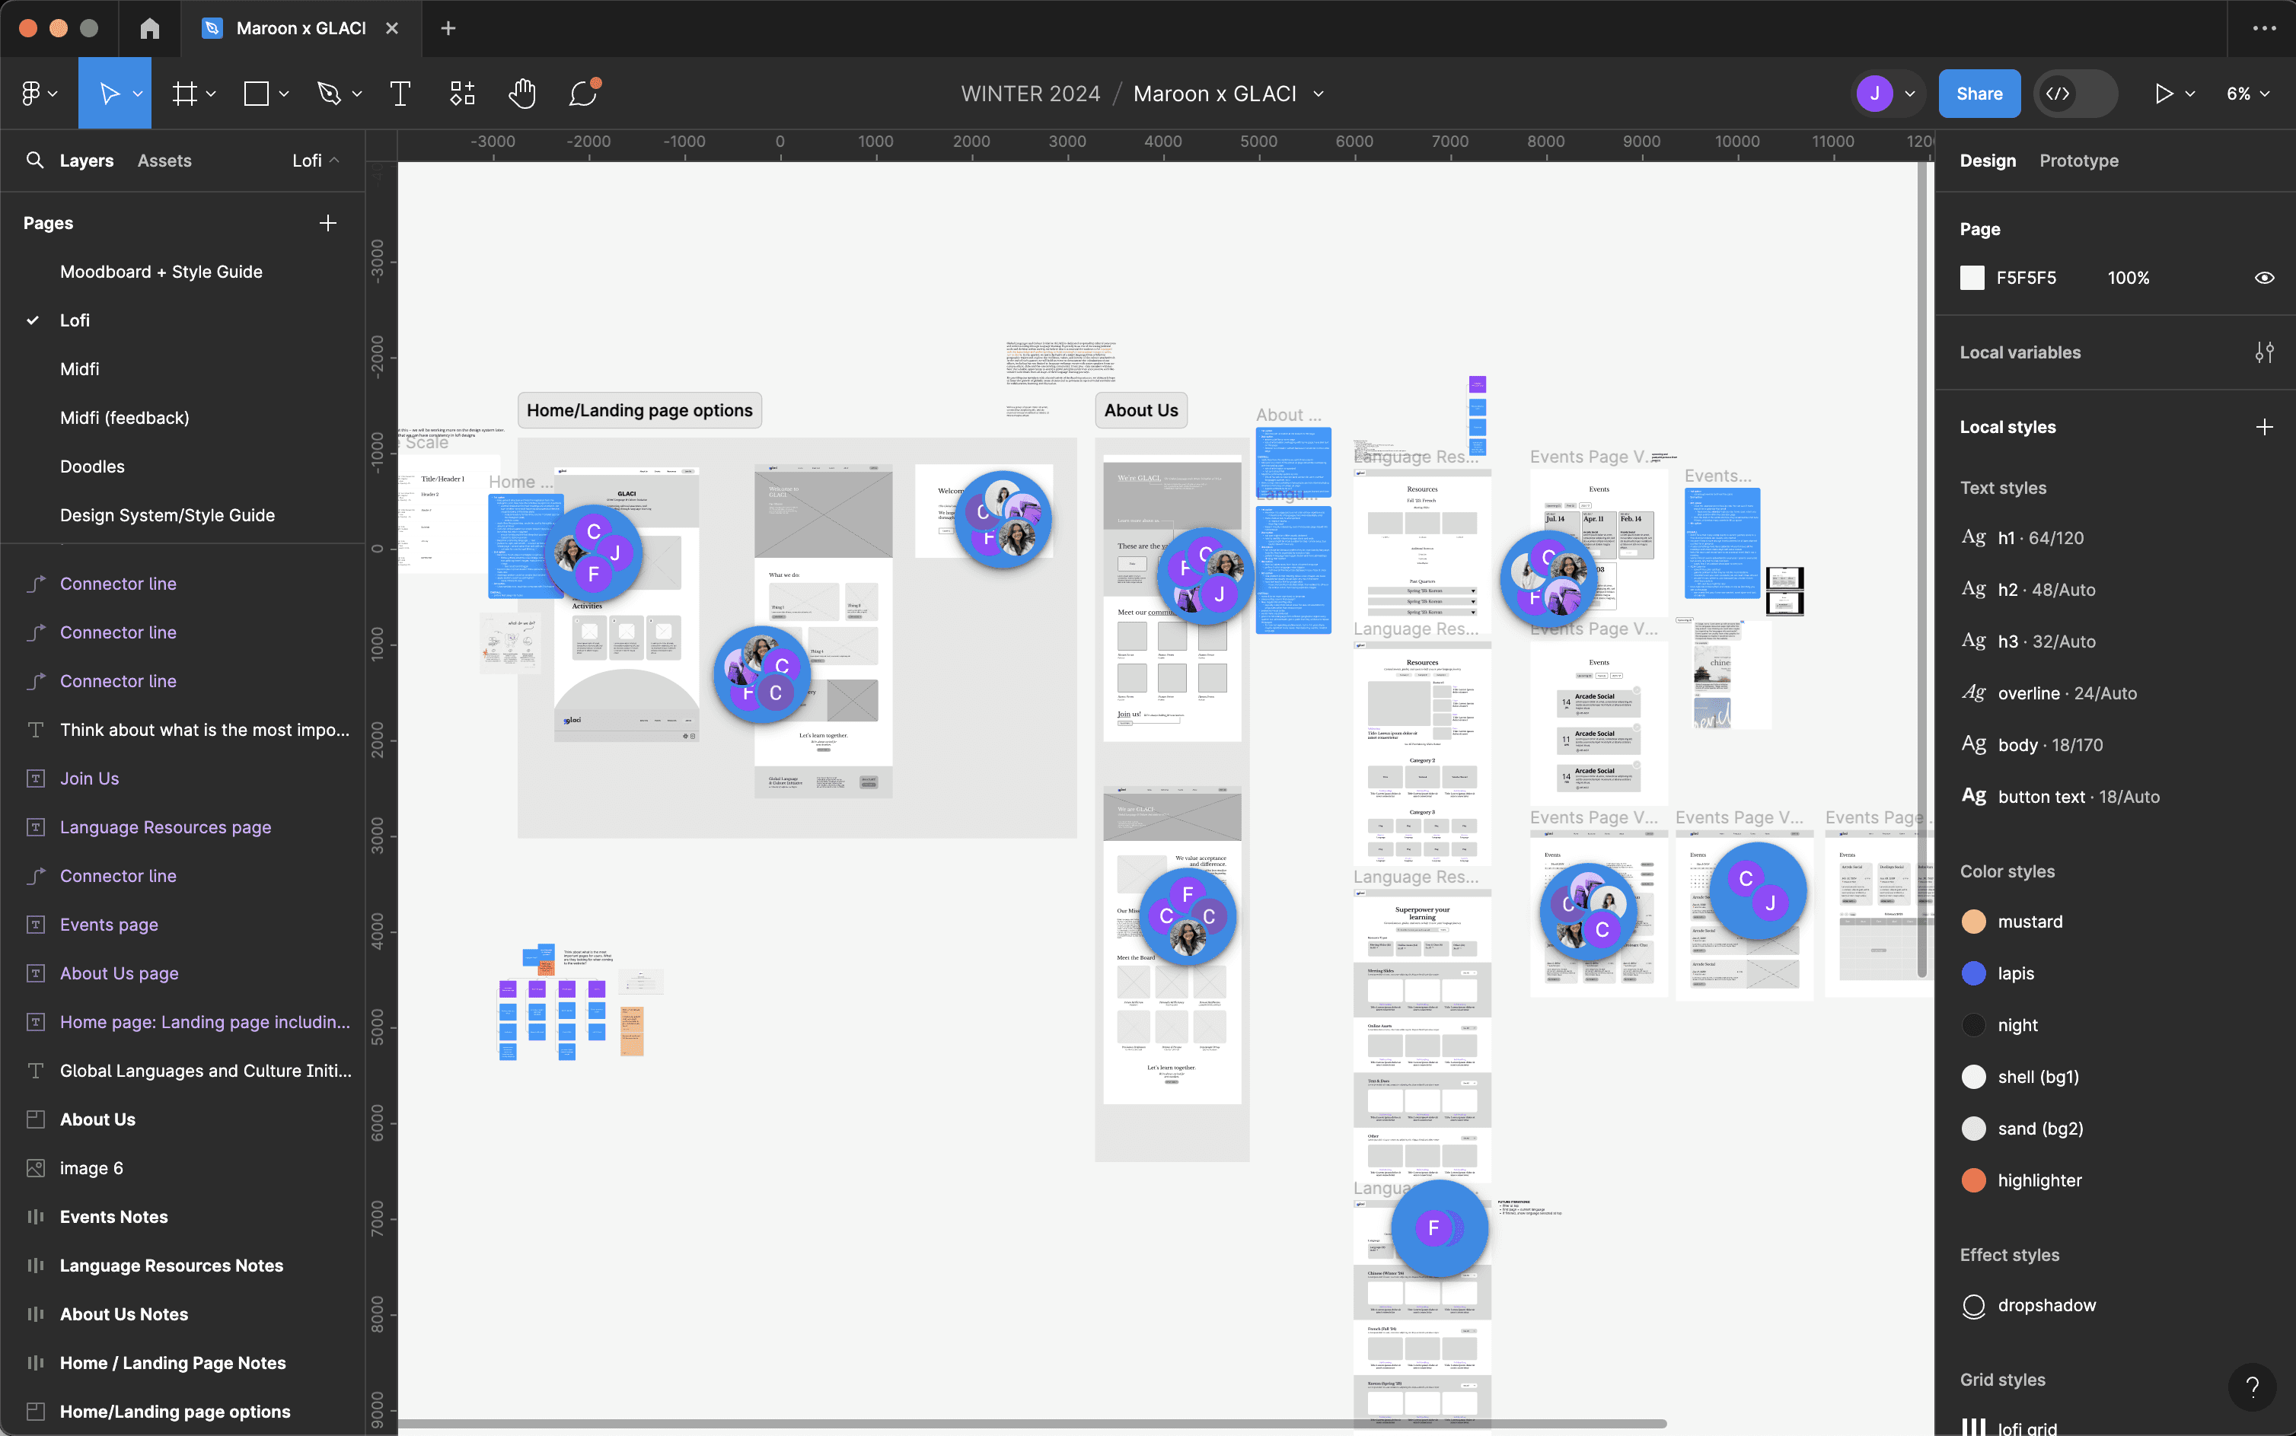The height and width of the screenshot is (1436, 2296).
Task: Click the page color hex field F5F5F5
Action: click(2025, 279)
